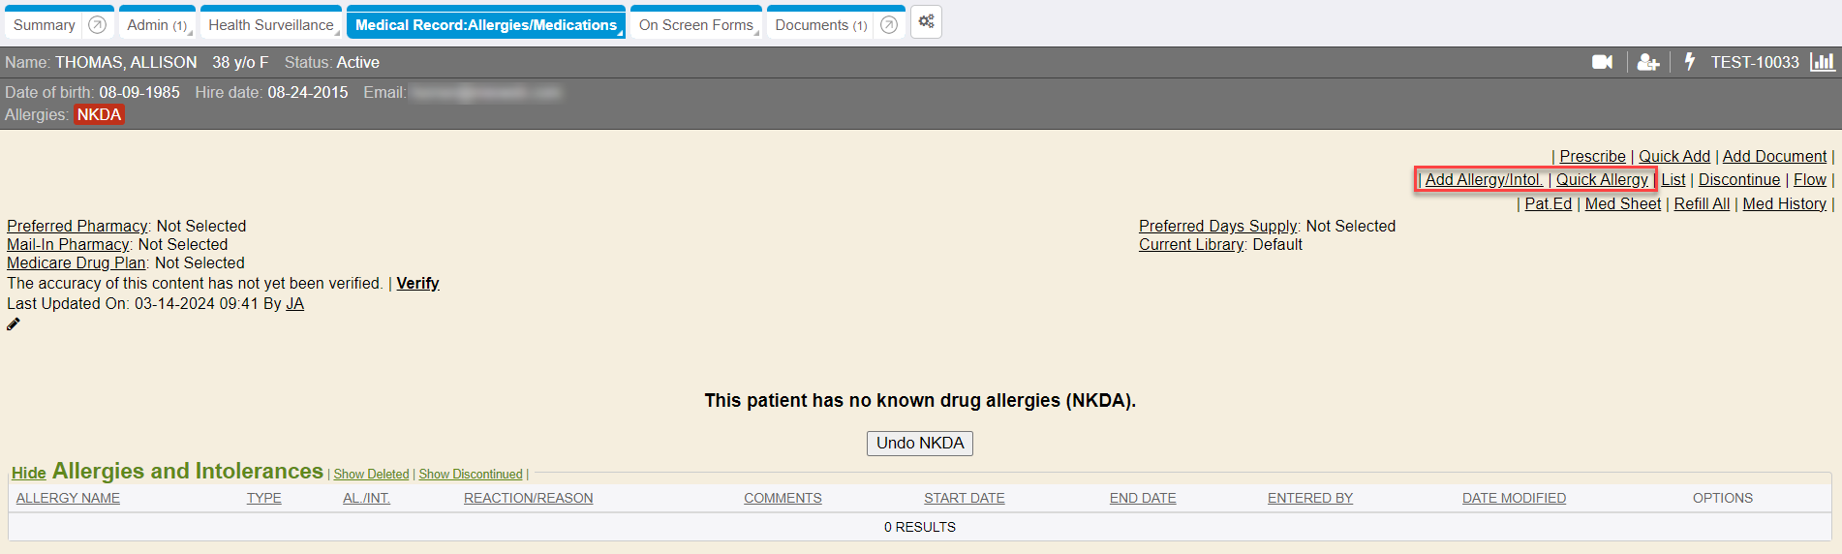This screenshot has width=1842, height=554.
Task: Click the add user icon
Action: coord(1647,62)
